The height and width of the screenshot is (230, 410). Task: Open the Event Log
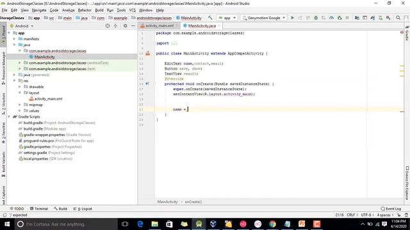coord(391,209)
